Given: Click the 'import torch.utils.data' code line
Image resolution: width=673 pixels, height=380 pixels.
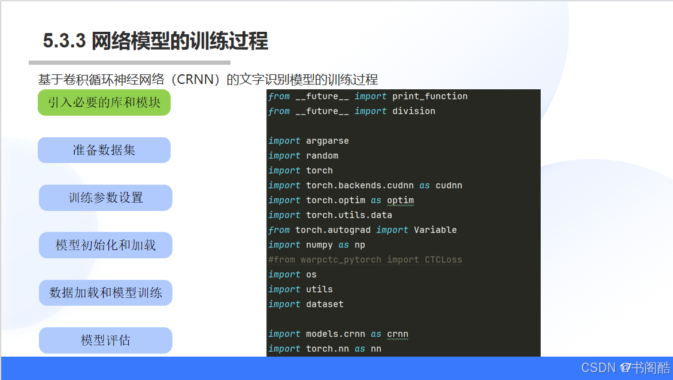Looking at the screenshot, I should point(330,215).
